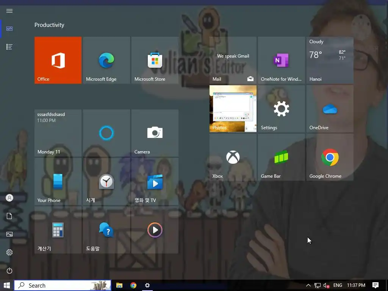Expand the Start hamburger menu
The height and width of the screenshot is (291, 388).
(9, 11)
